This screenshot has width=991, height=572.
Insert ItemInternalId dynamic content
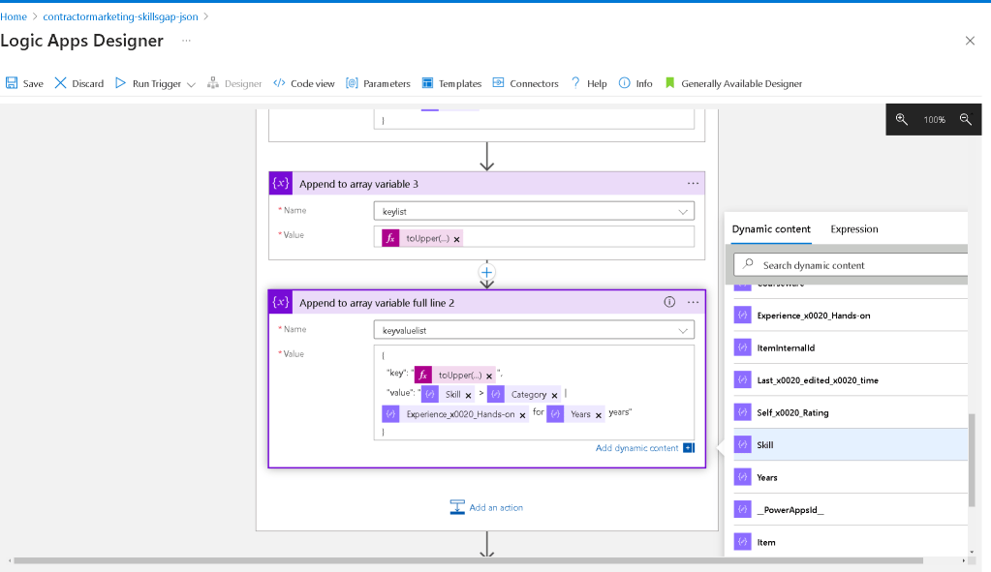coord(851,347)
